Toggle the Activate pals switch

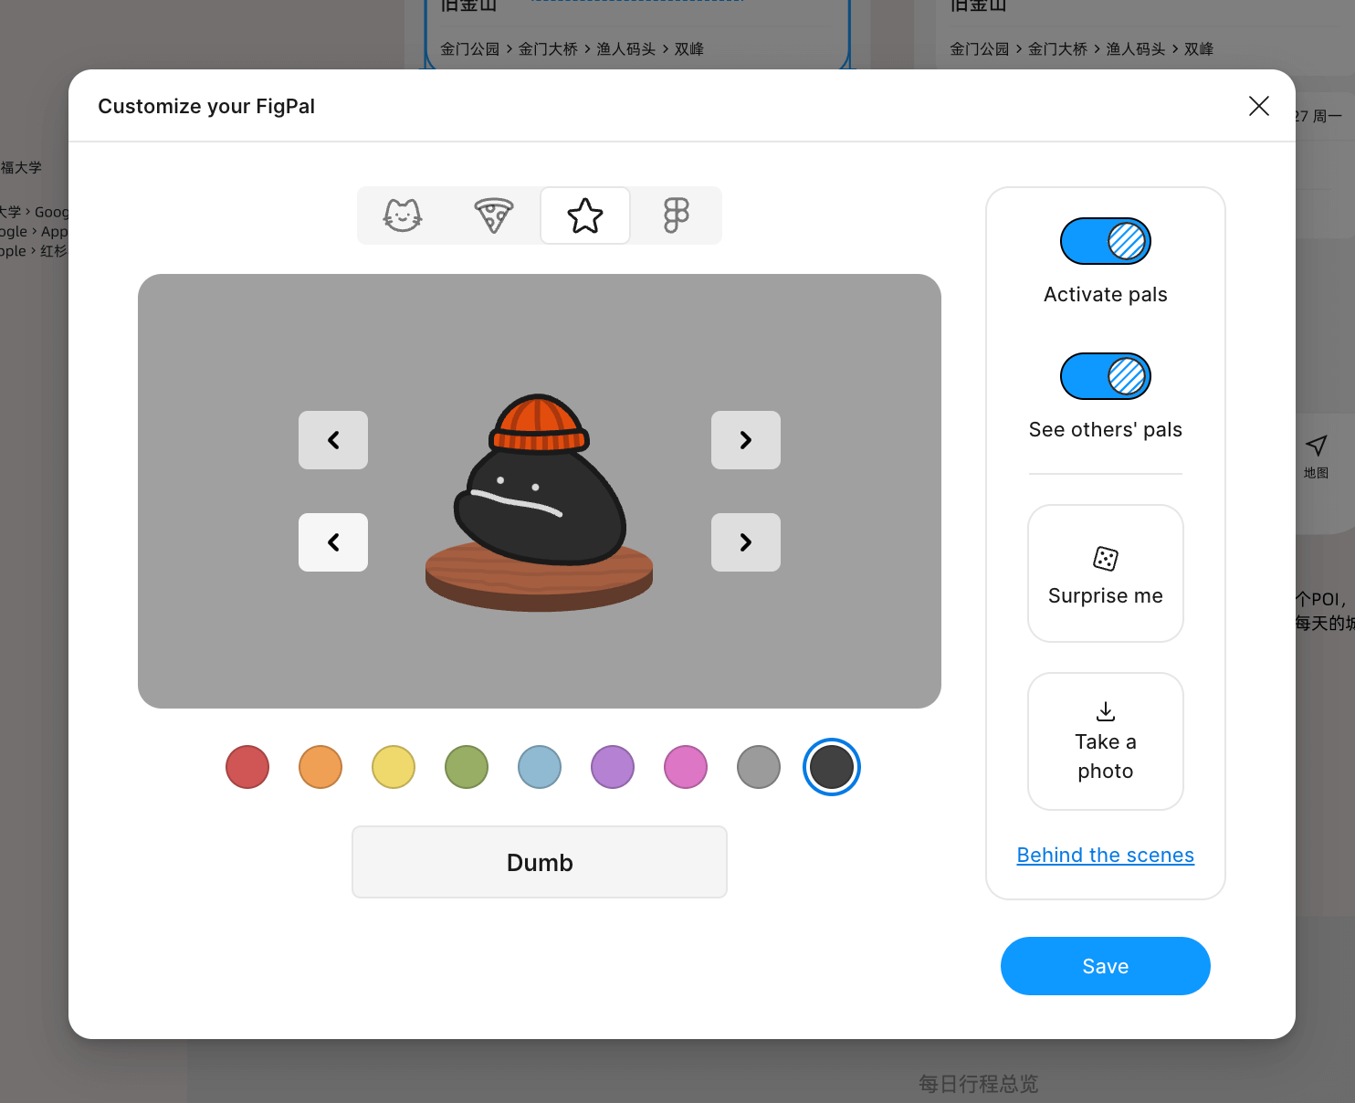click(1105, 241)
